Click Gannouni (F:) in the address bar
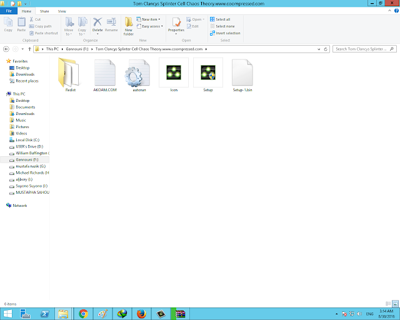Viewport: 400px width, 320px height. click(77, 49)
